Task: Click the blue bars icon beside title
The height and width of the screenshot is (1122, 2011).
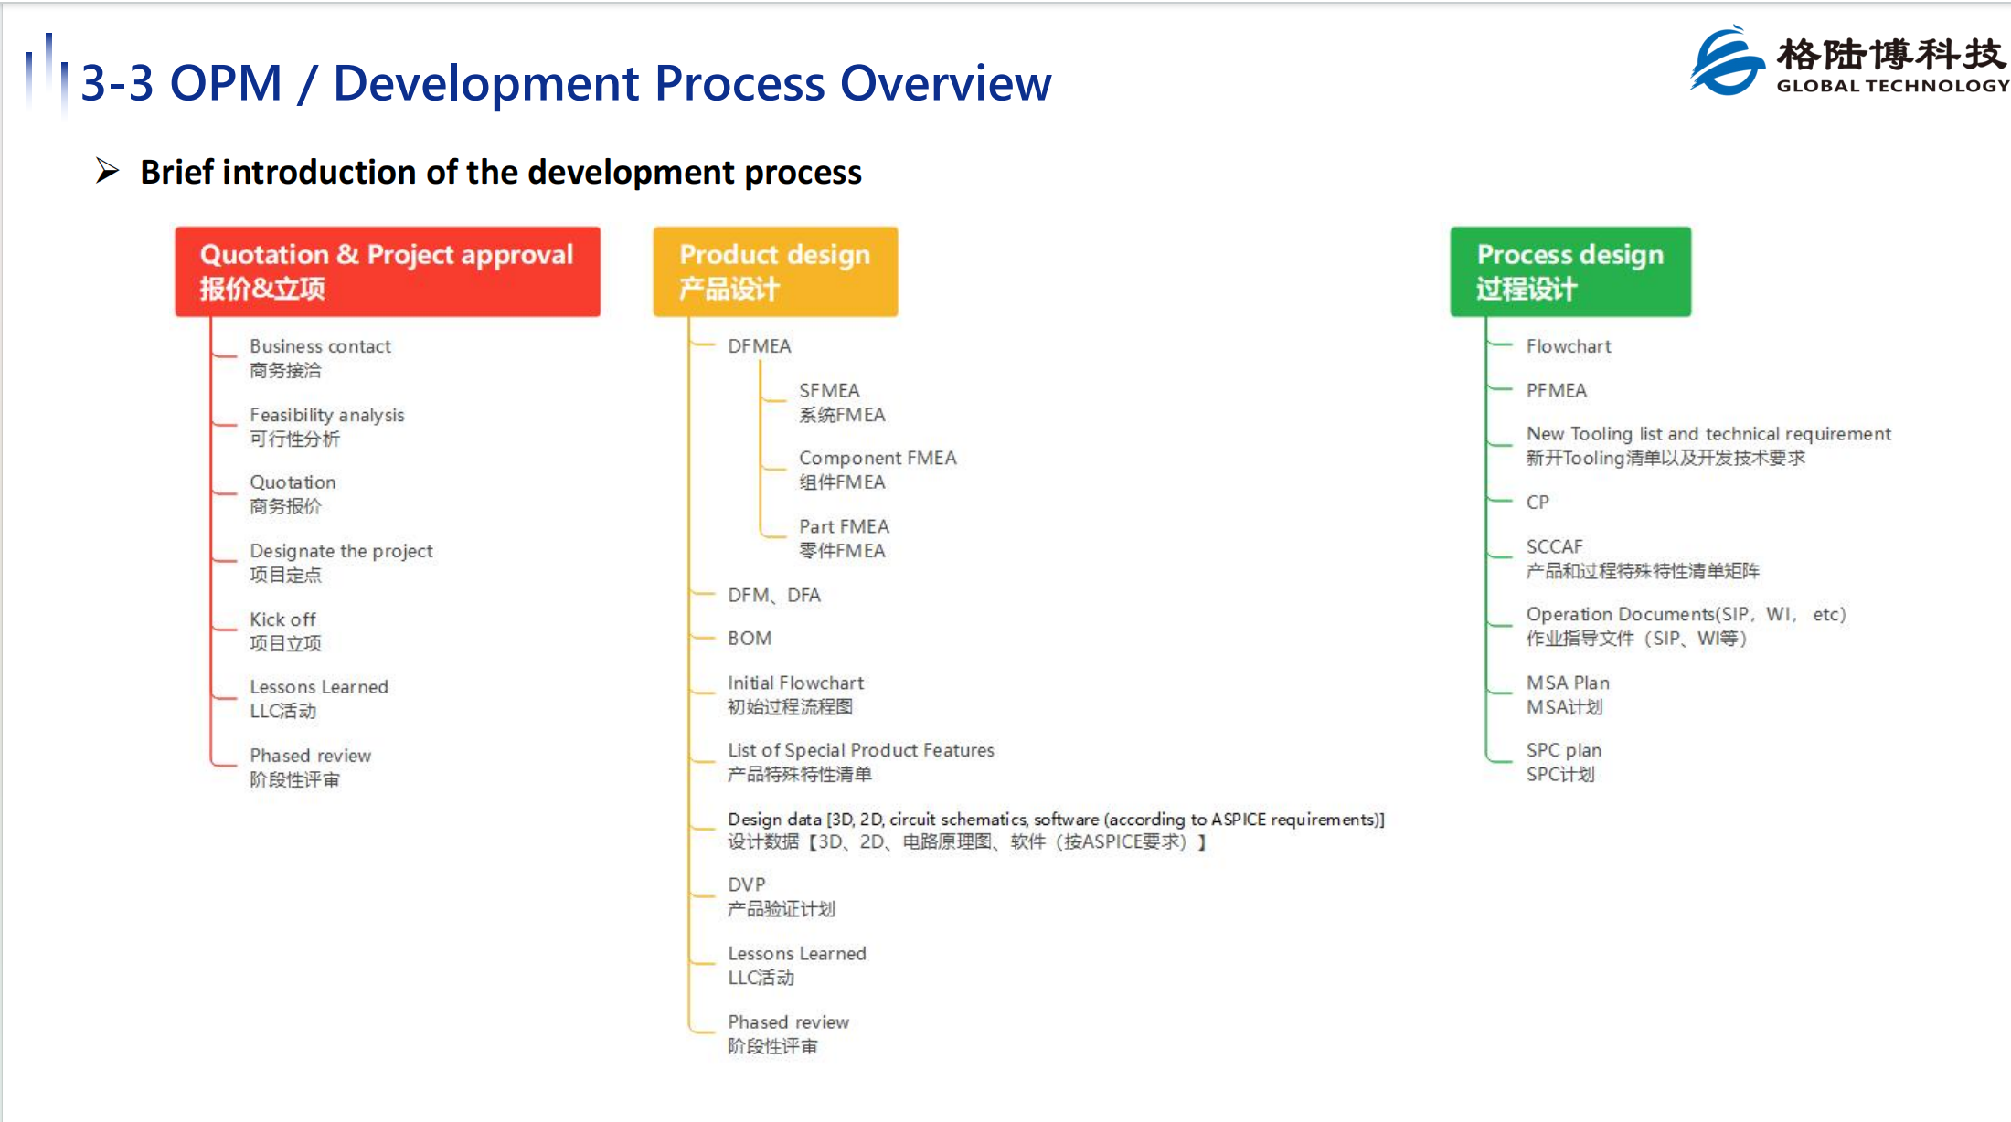Action: 47,75
